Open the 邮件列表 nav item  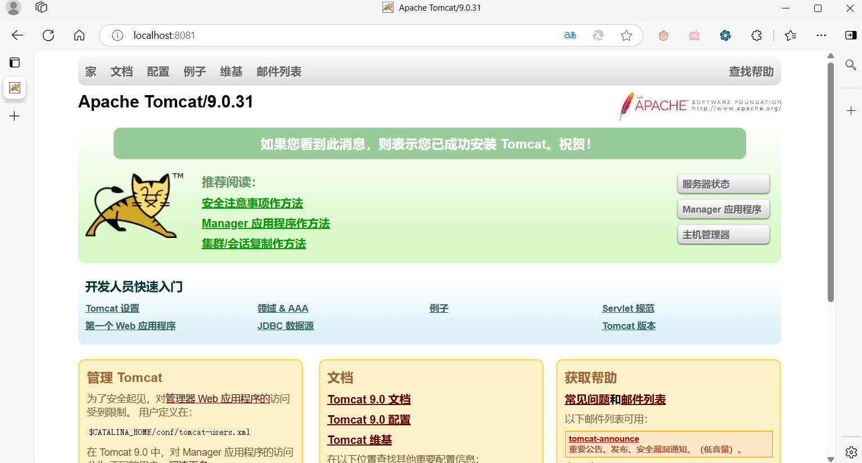[x=279, y=71]
